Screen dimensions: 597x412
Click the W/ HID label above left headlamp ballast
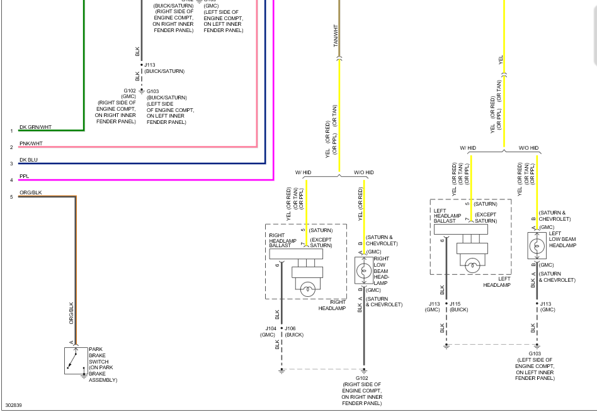click(468, 148)
